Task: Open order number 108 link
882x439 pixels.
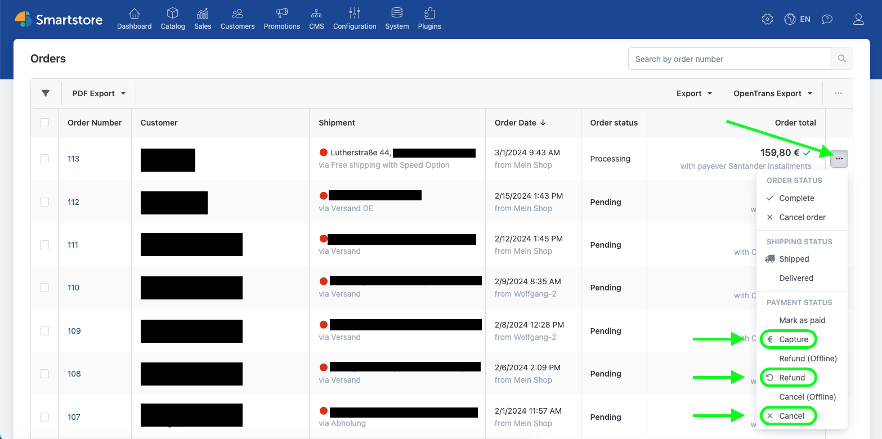Action: 74,374
